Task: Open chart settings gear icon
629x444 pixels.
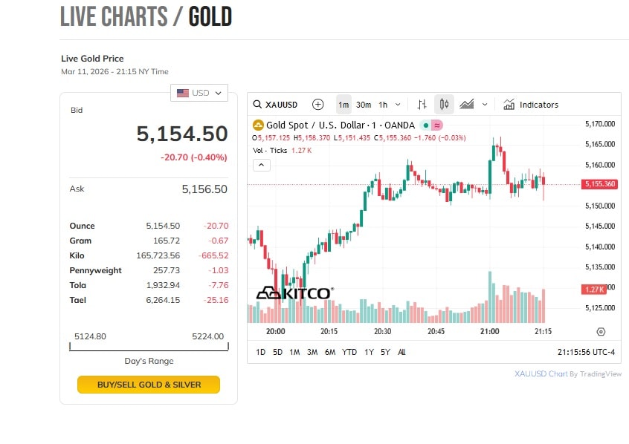Action: (601, 332)
